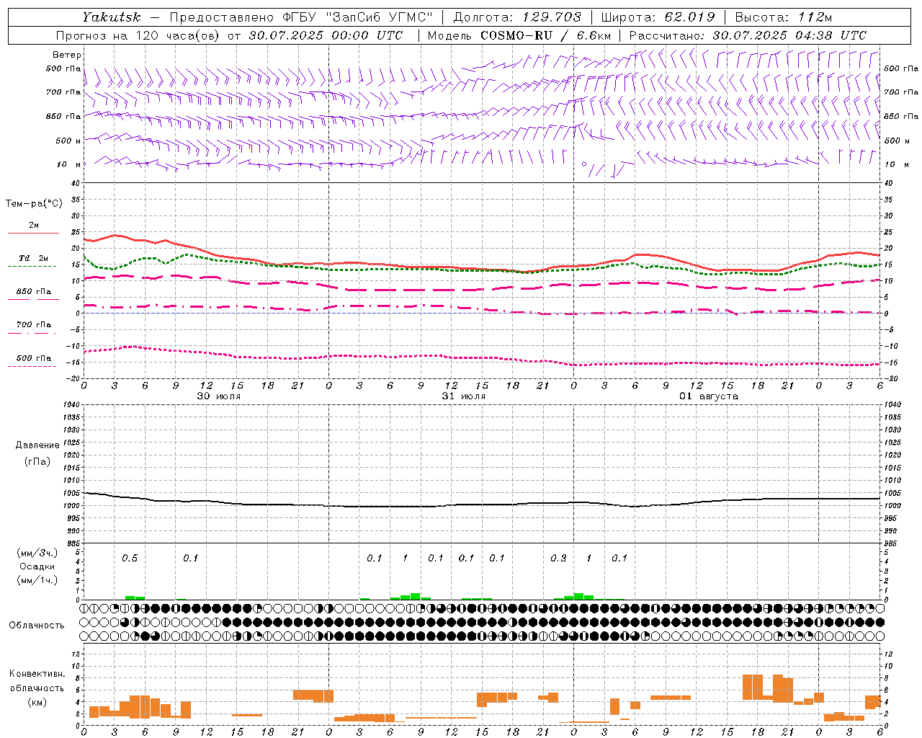The image size is (922, 738).
Task: Click the Yakutsk station title
Action: 111,17
